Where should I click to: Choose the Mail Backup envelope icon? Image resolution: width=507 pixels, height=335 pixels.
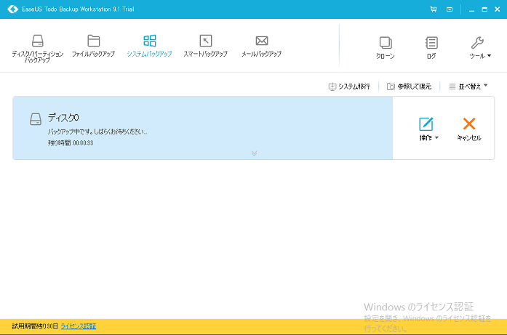coord(261,47)
